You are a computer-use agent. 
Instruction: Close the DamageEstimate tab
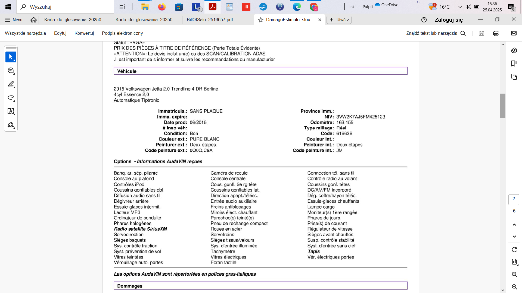point(320,20)
